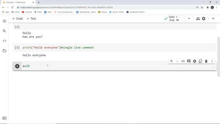Open the find and replace search panel
Viewport: 220px width, 124px height.
pyautogui.click(x=4, y=31)
